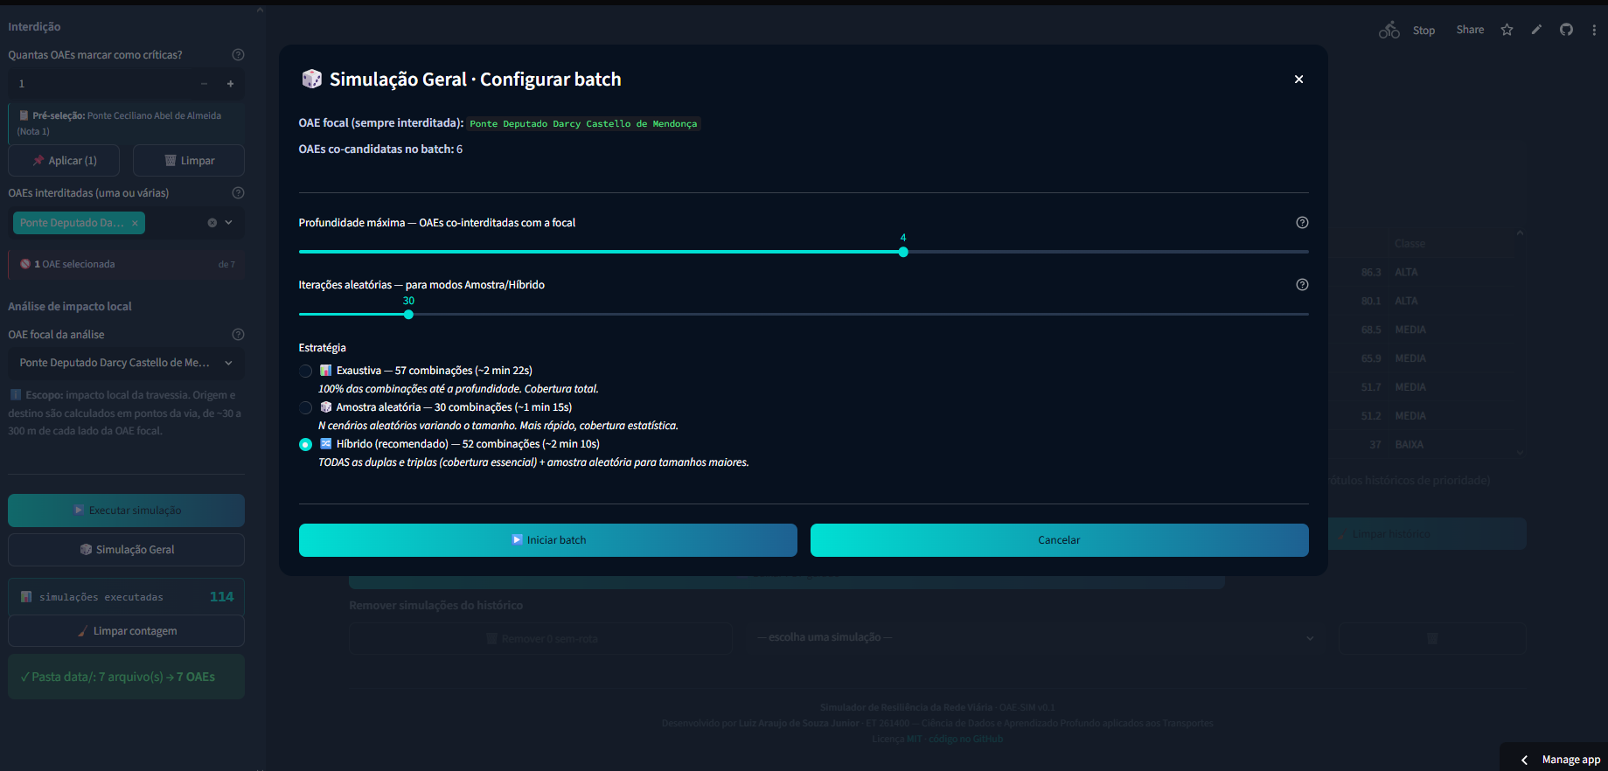This screenshot has height=771, width=1608.
Task: Open the escolha uma simulação dropdown
Action: coord(1035,638)
